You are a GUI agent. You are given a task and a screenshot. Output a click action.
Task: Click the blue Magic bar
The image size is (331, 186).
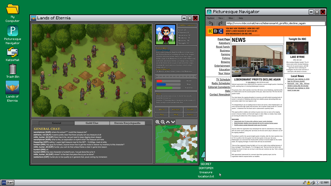click(168, 84)
